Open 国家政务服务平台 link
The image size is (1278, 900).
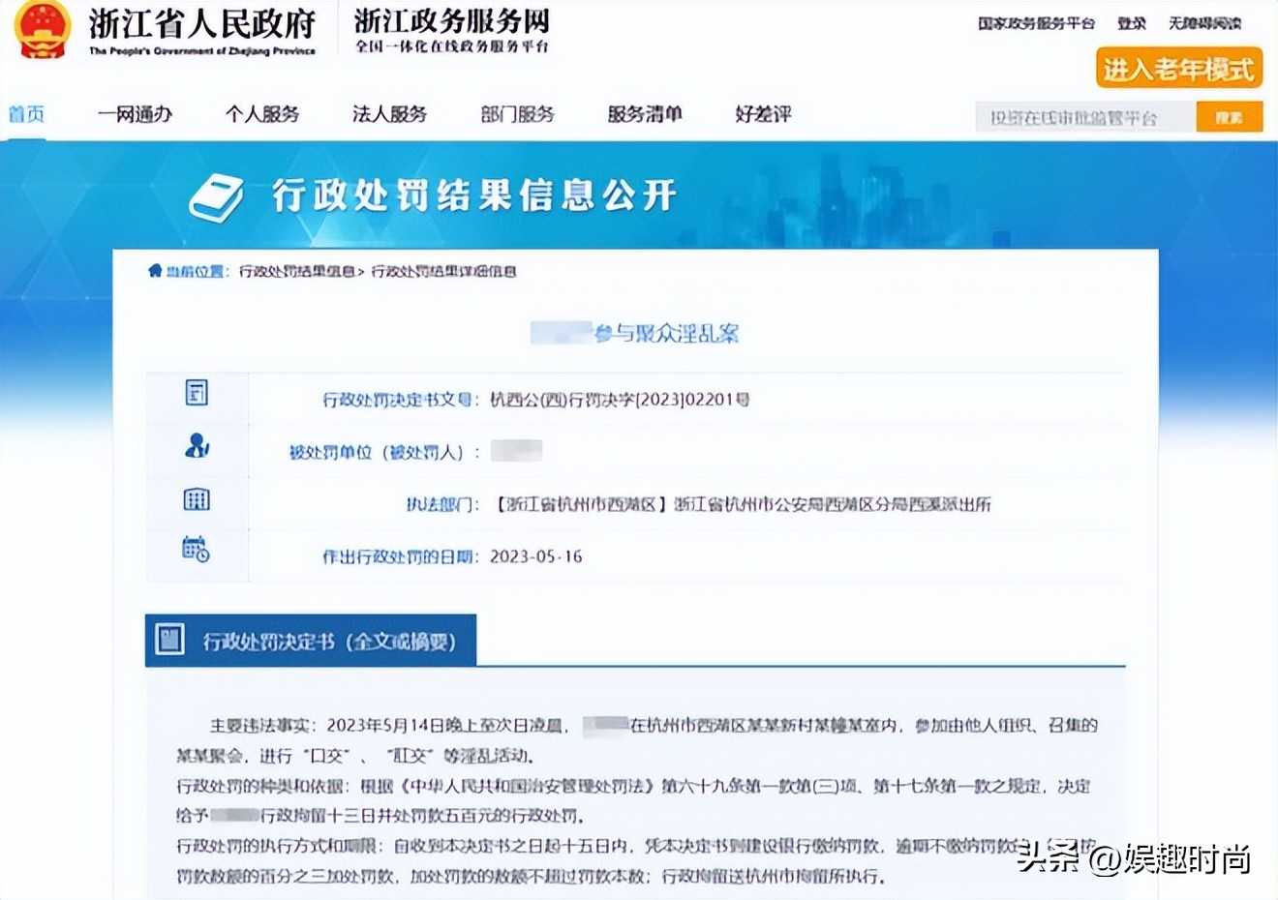pyautogui.click(x=1036, y=23)
